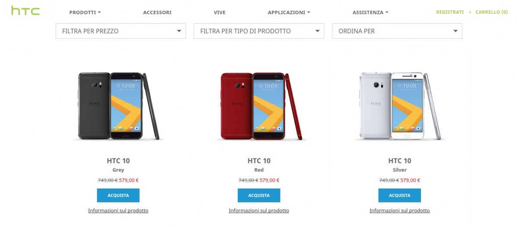Select the grey HTC 10 phone image
The image size is (518, 236).
[118, 106]
